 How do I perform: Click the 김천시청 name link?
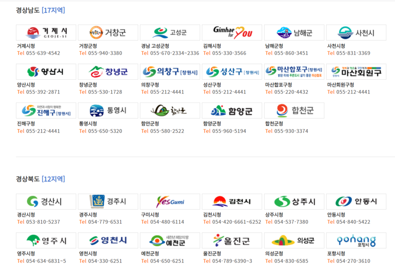(212, 215)
